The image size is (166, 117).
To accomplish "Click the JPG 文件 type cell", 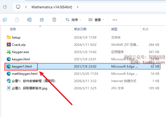I will tap(117, 88).
